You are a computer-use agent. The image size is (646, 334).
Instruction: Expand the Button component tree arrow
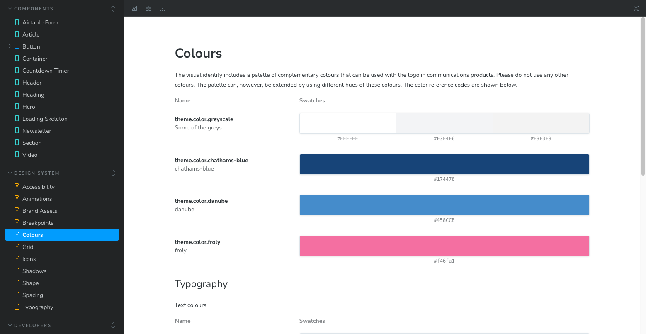coord(10,46)
